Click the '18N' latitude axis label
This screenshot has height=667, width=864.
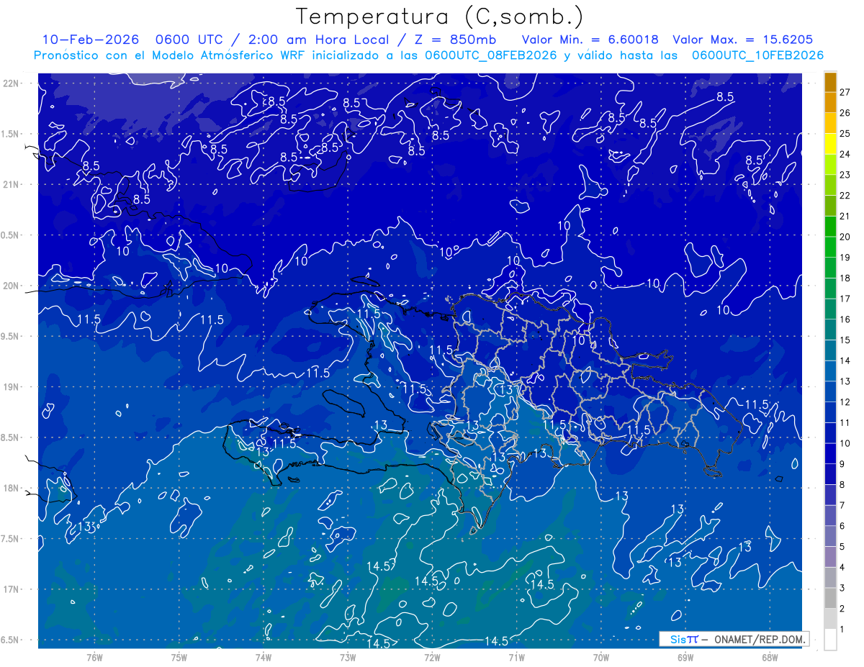12,488
